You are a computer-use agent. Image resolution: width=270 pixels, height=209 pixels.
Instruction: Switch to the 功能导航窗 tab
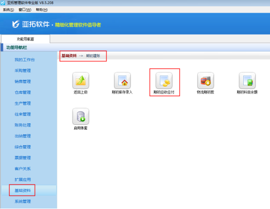tap(25, 39)
